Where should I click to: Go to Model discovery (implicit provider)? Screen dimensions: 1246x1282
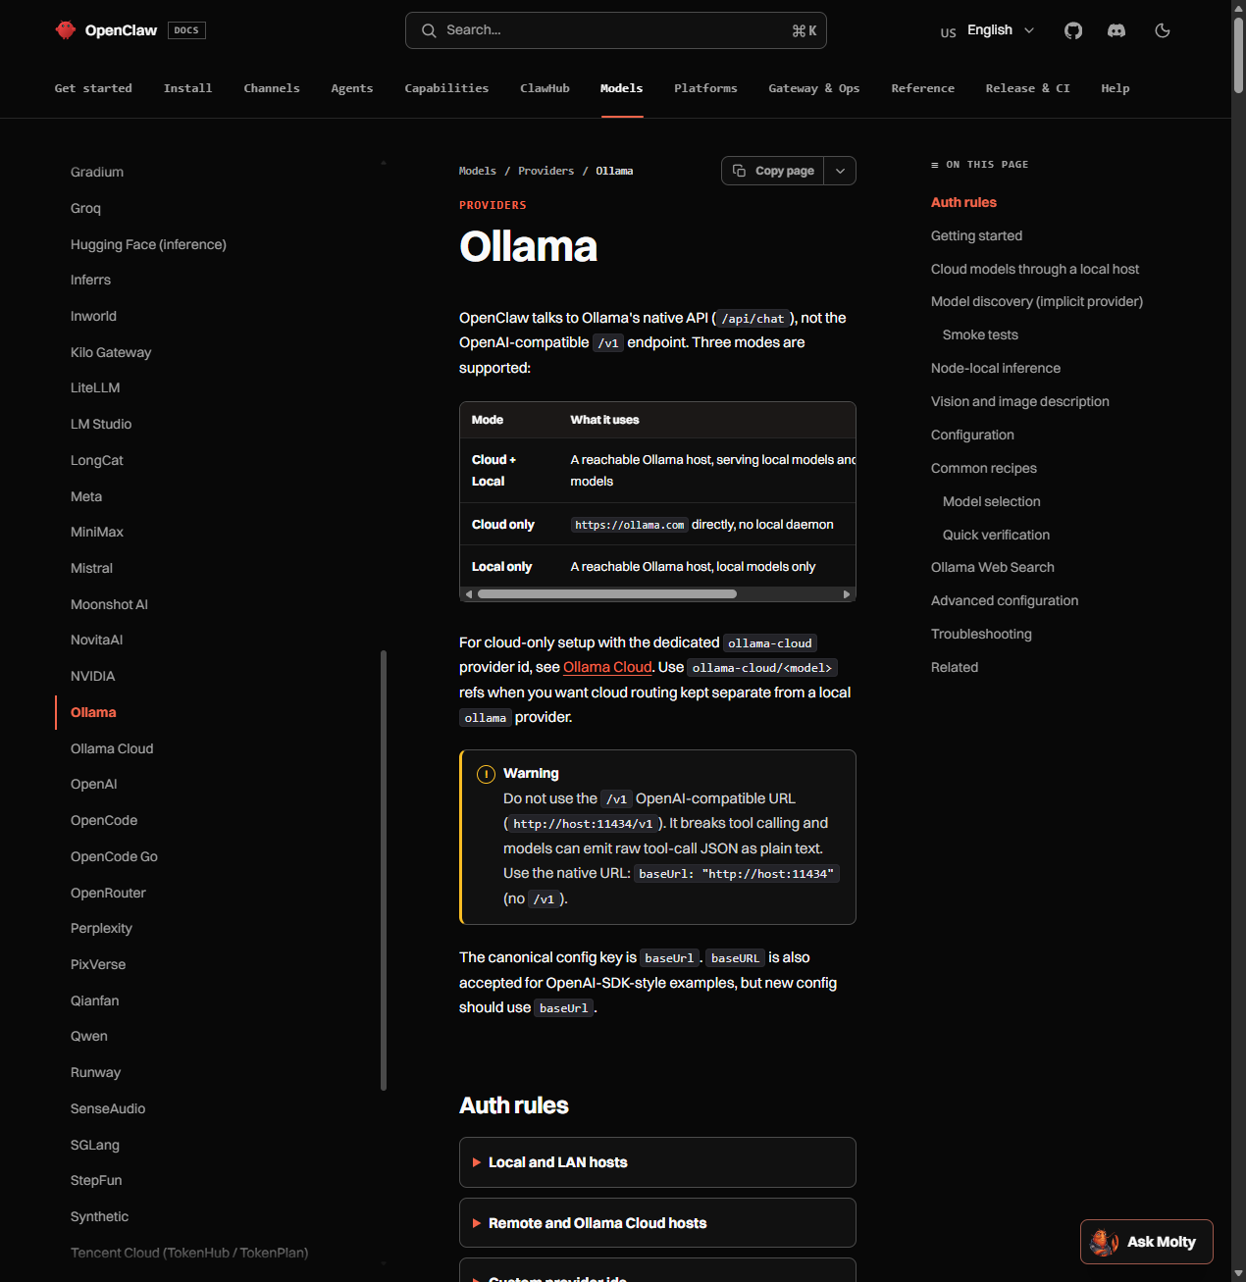coord(1037,301)
